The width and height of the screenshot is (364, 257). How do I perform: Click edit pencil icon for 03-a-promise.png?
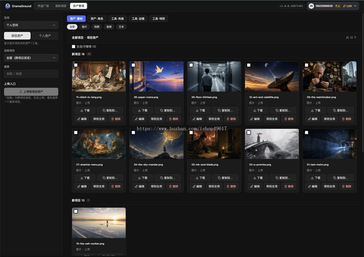pyautogui.click(x=252, y=186)
